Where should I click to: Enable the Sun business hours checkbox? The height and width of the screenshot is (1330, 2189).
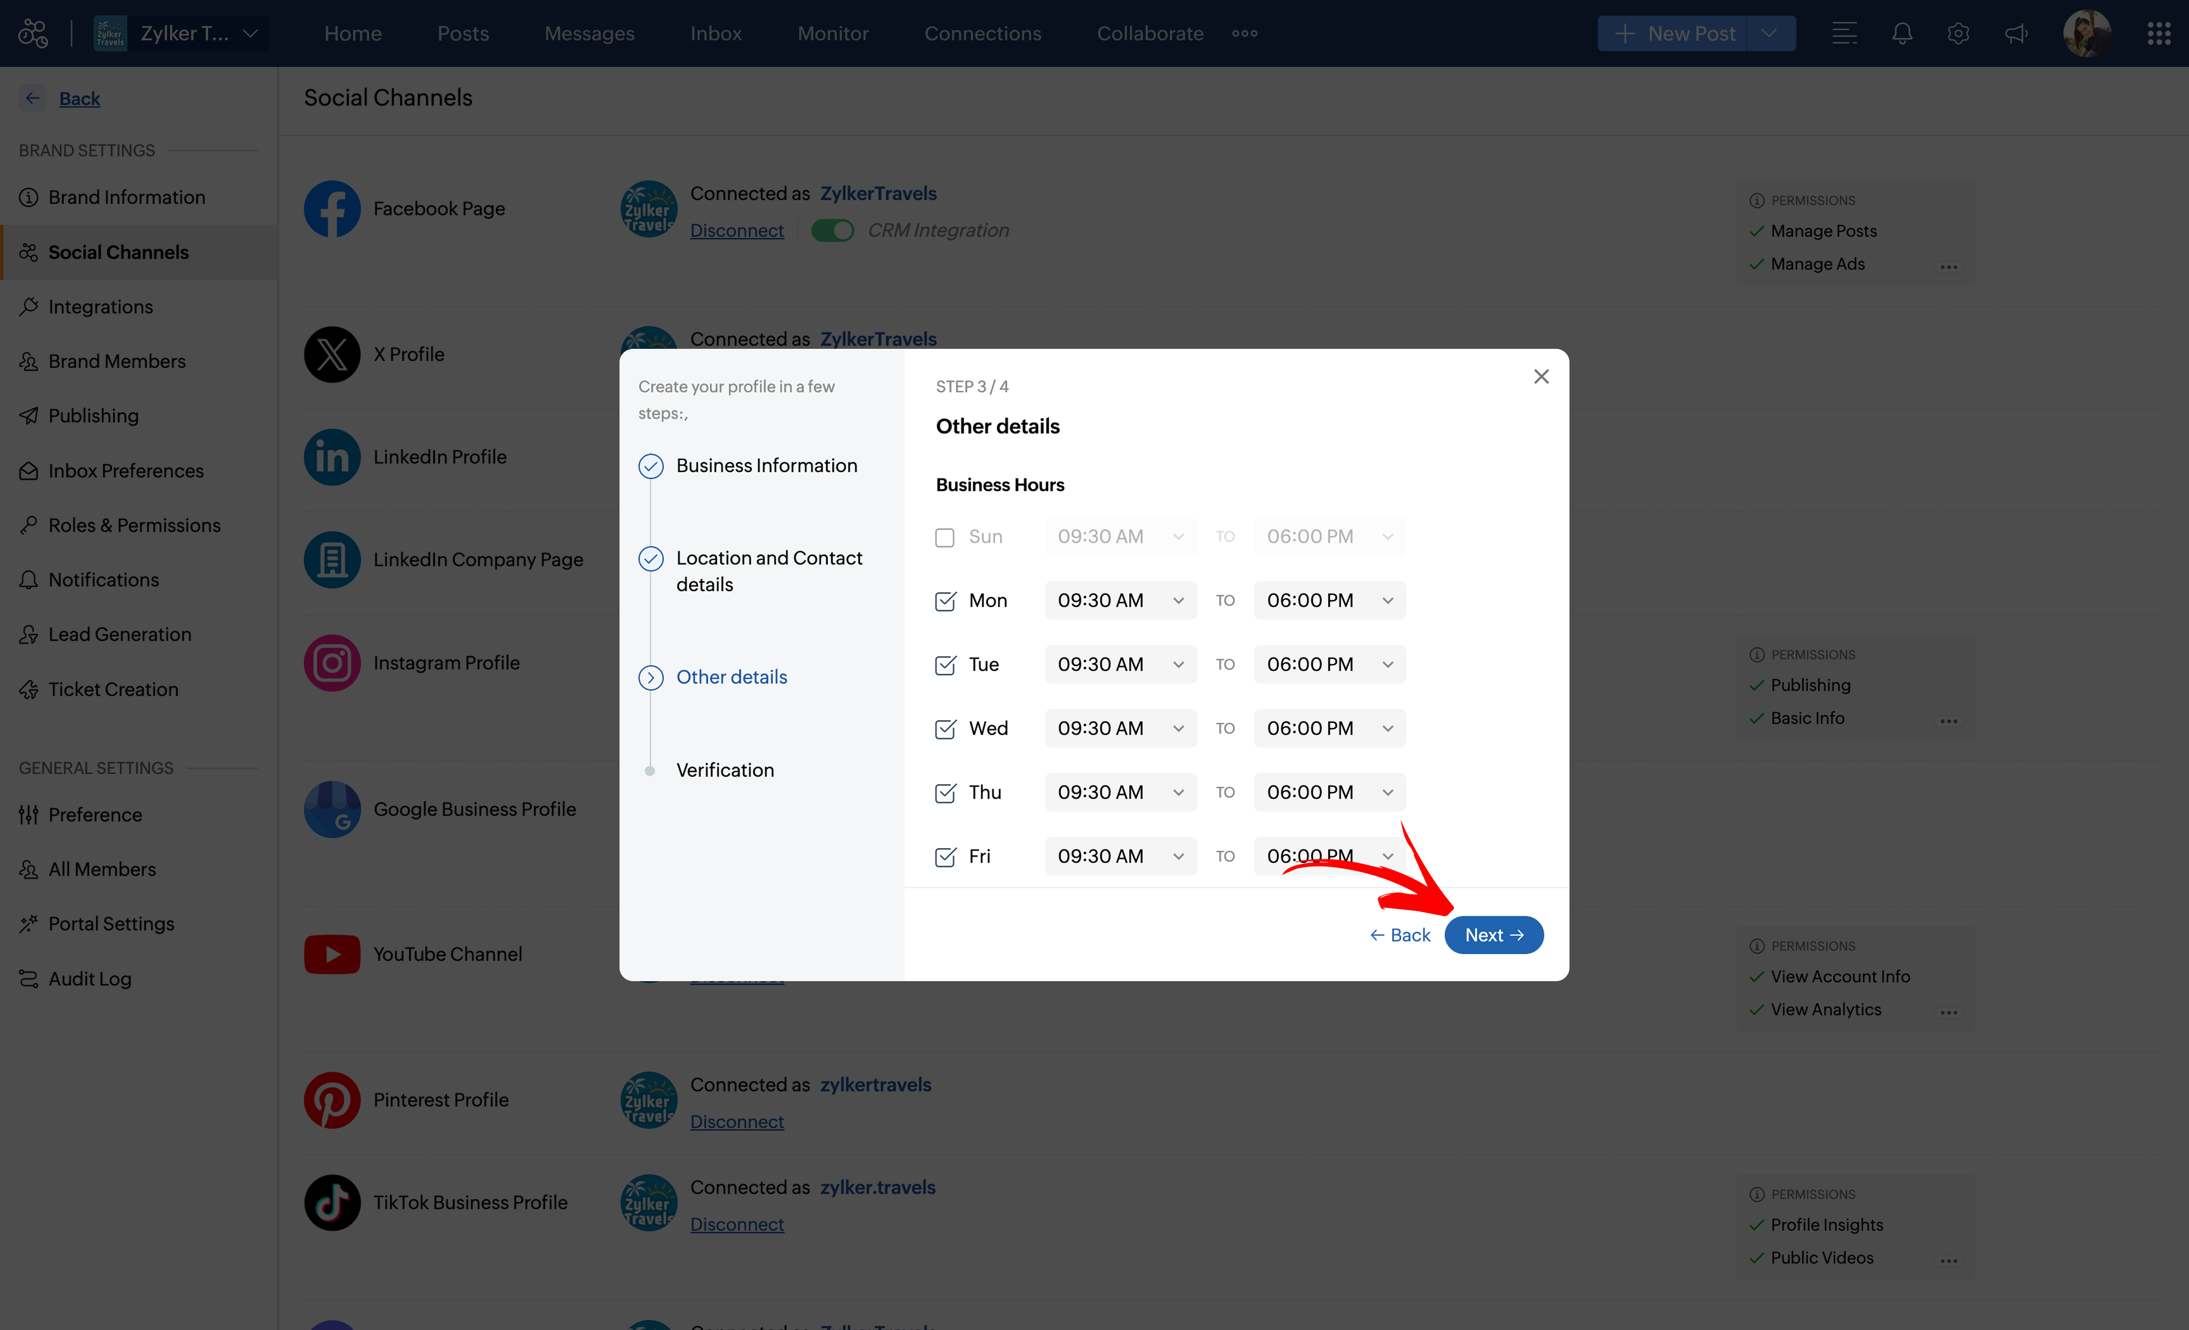click(944, 537)
